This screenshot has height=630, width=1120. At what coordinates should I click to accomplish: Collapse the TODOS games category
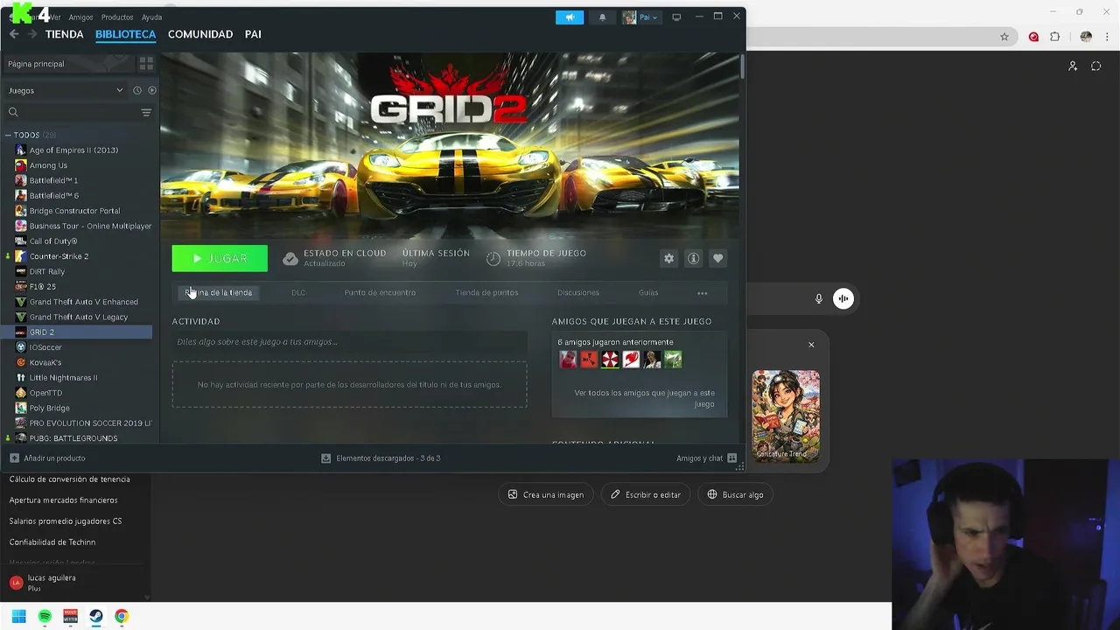pos(8,136)
